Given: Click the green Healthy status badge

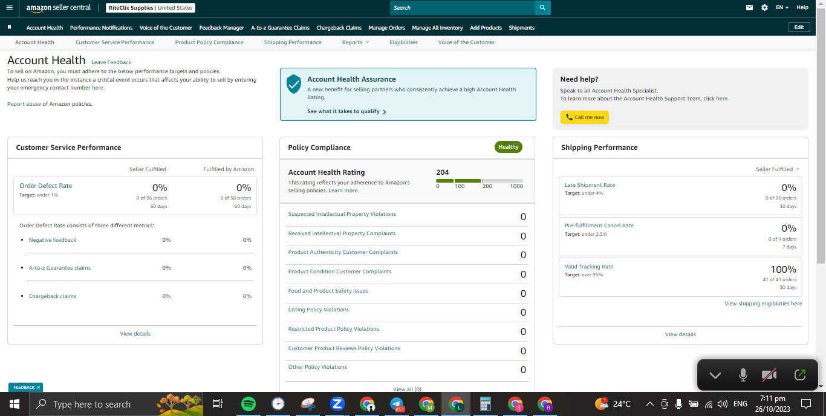Looking at the screenshot, I should 509,147.
